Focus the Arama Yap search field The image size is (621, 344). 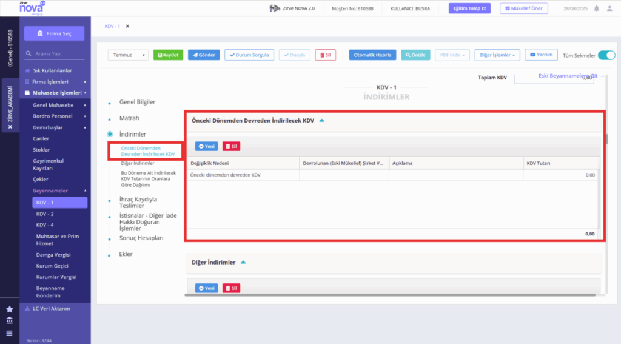pyautogui.click(x=58, y=53)
